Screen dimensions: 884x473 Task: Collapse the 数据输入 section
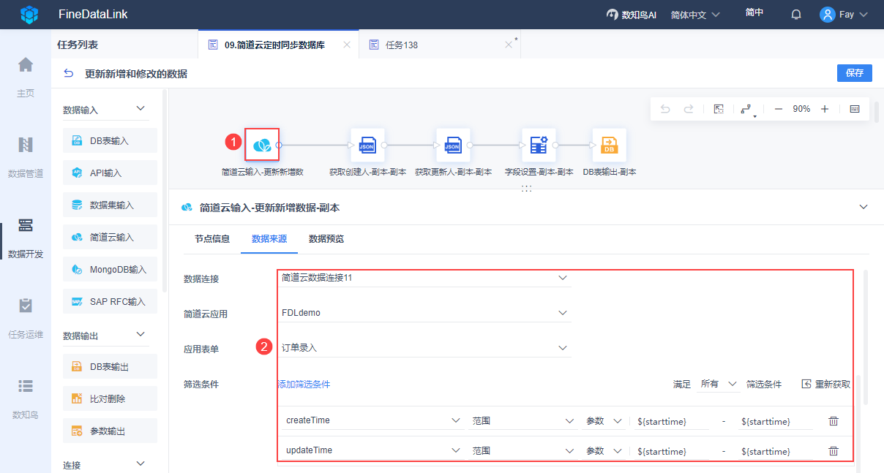(x=141, y=109)
